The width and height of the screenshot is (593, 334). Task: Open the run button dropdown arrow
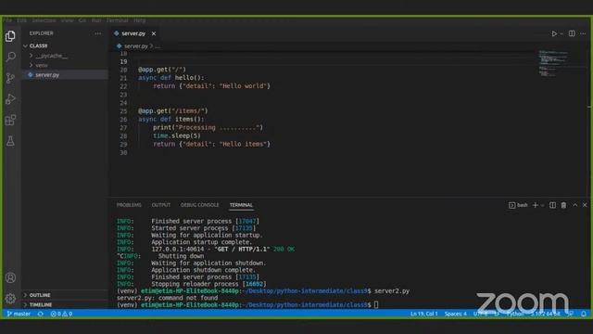(561, 33)
